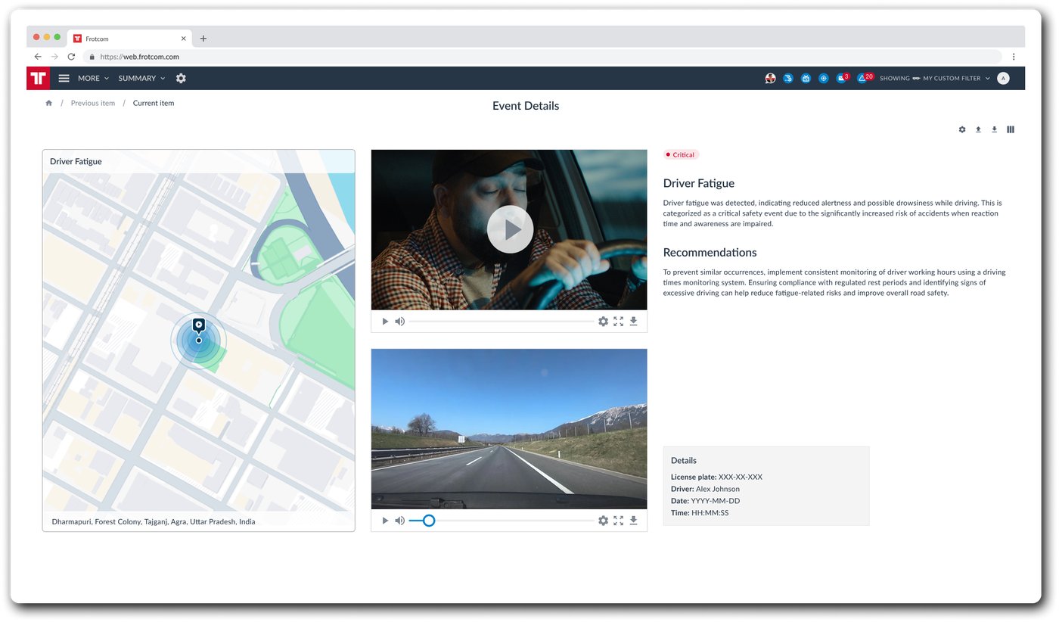The height and width of the screenshot is (622, 1059).
Task: Mute the road camera video volume
Action: tap(400, 521)
